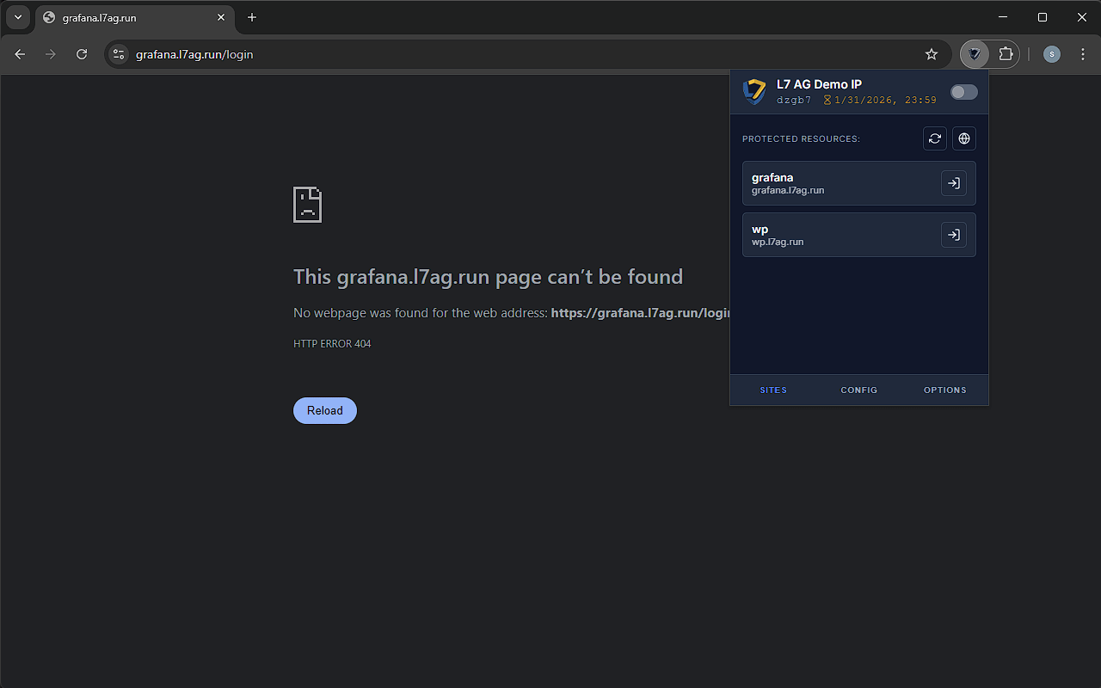Open a new browser tab
The width and height of the screenshot is (1101, 688).
(x=251, y=17)
